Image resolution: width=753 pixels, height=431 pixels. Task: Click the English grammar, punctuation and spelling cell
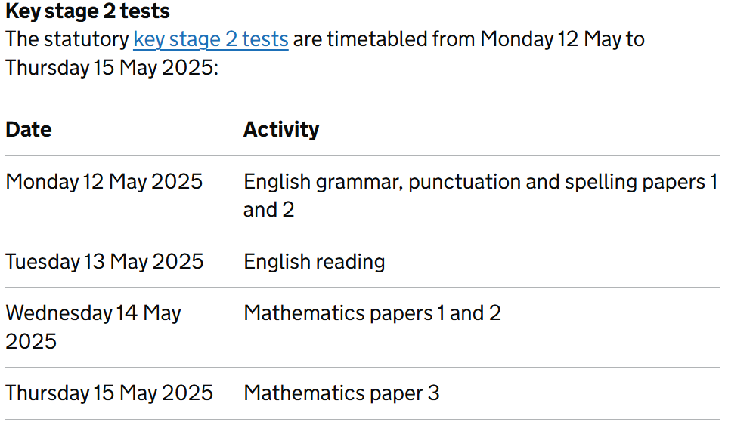click(481, 195)
